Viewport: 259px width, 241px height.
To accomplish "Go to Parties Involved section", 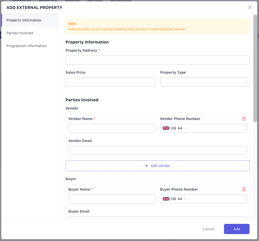I will 20,33.
